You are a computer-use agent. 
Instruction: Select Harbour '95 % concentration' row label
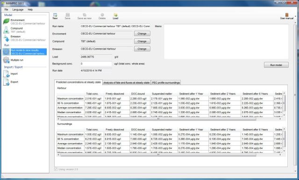click(x=71, y=103)
